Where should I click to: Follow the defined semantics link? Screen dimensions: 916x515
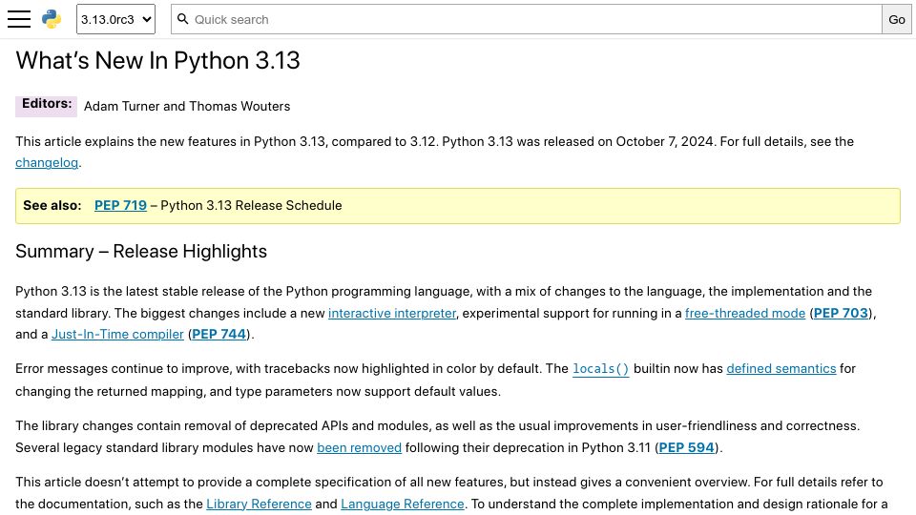pos(781,369)
